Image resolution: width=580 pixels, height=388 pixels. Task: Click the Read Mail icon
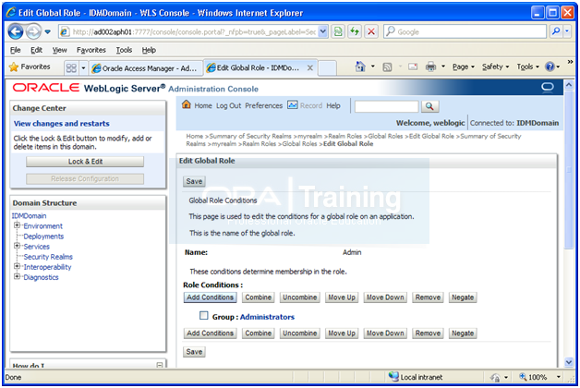pos(413,67)
